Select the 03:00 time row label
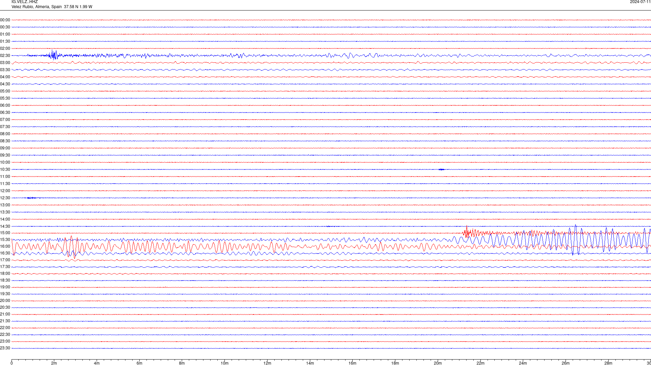Image resolution: width=651 pixels, height=366 pixels. [5, 63]
